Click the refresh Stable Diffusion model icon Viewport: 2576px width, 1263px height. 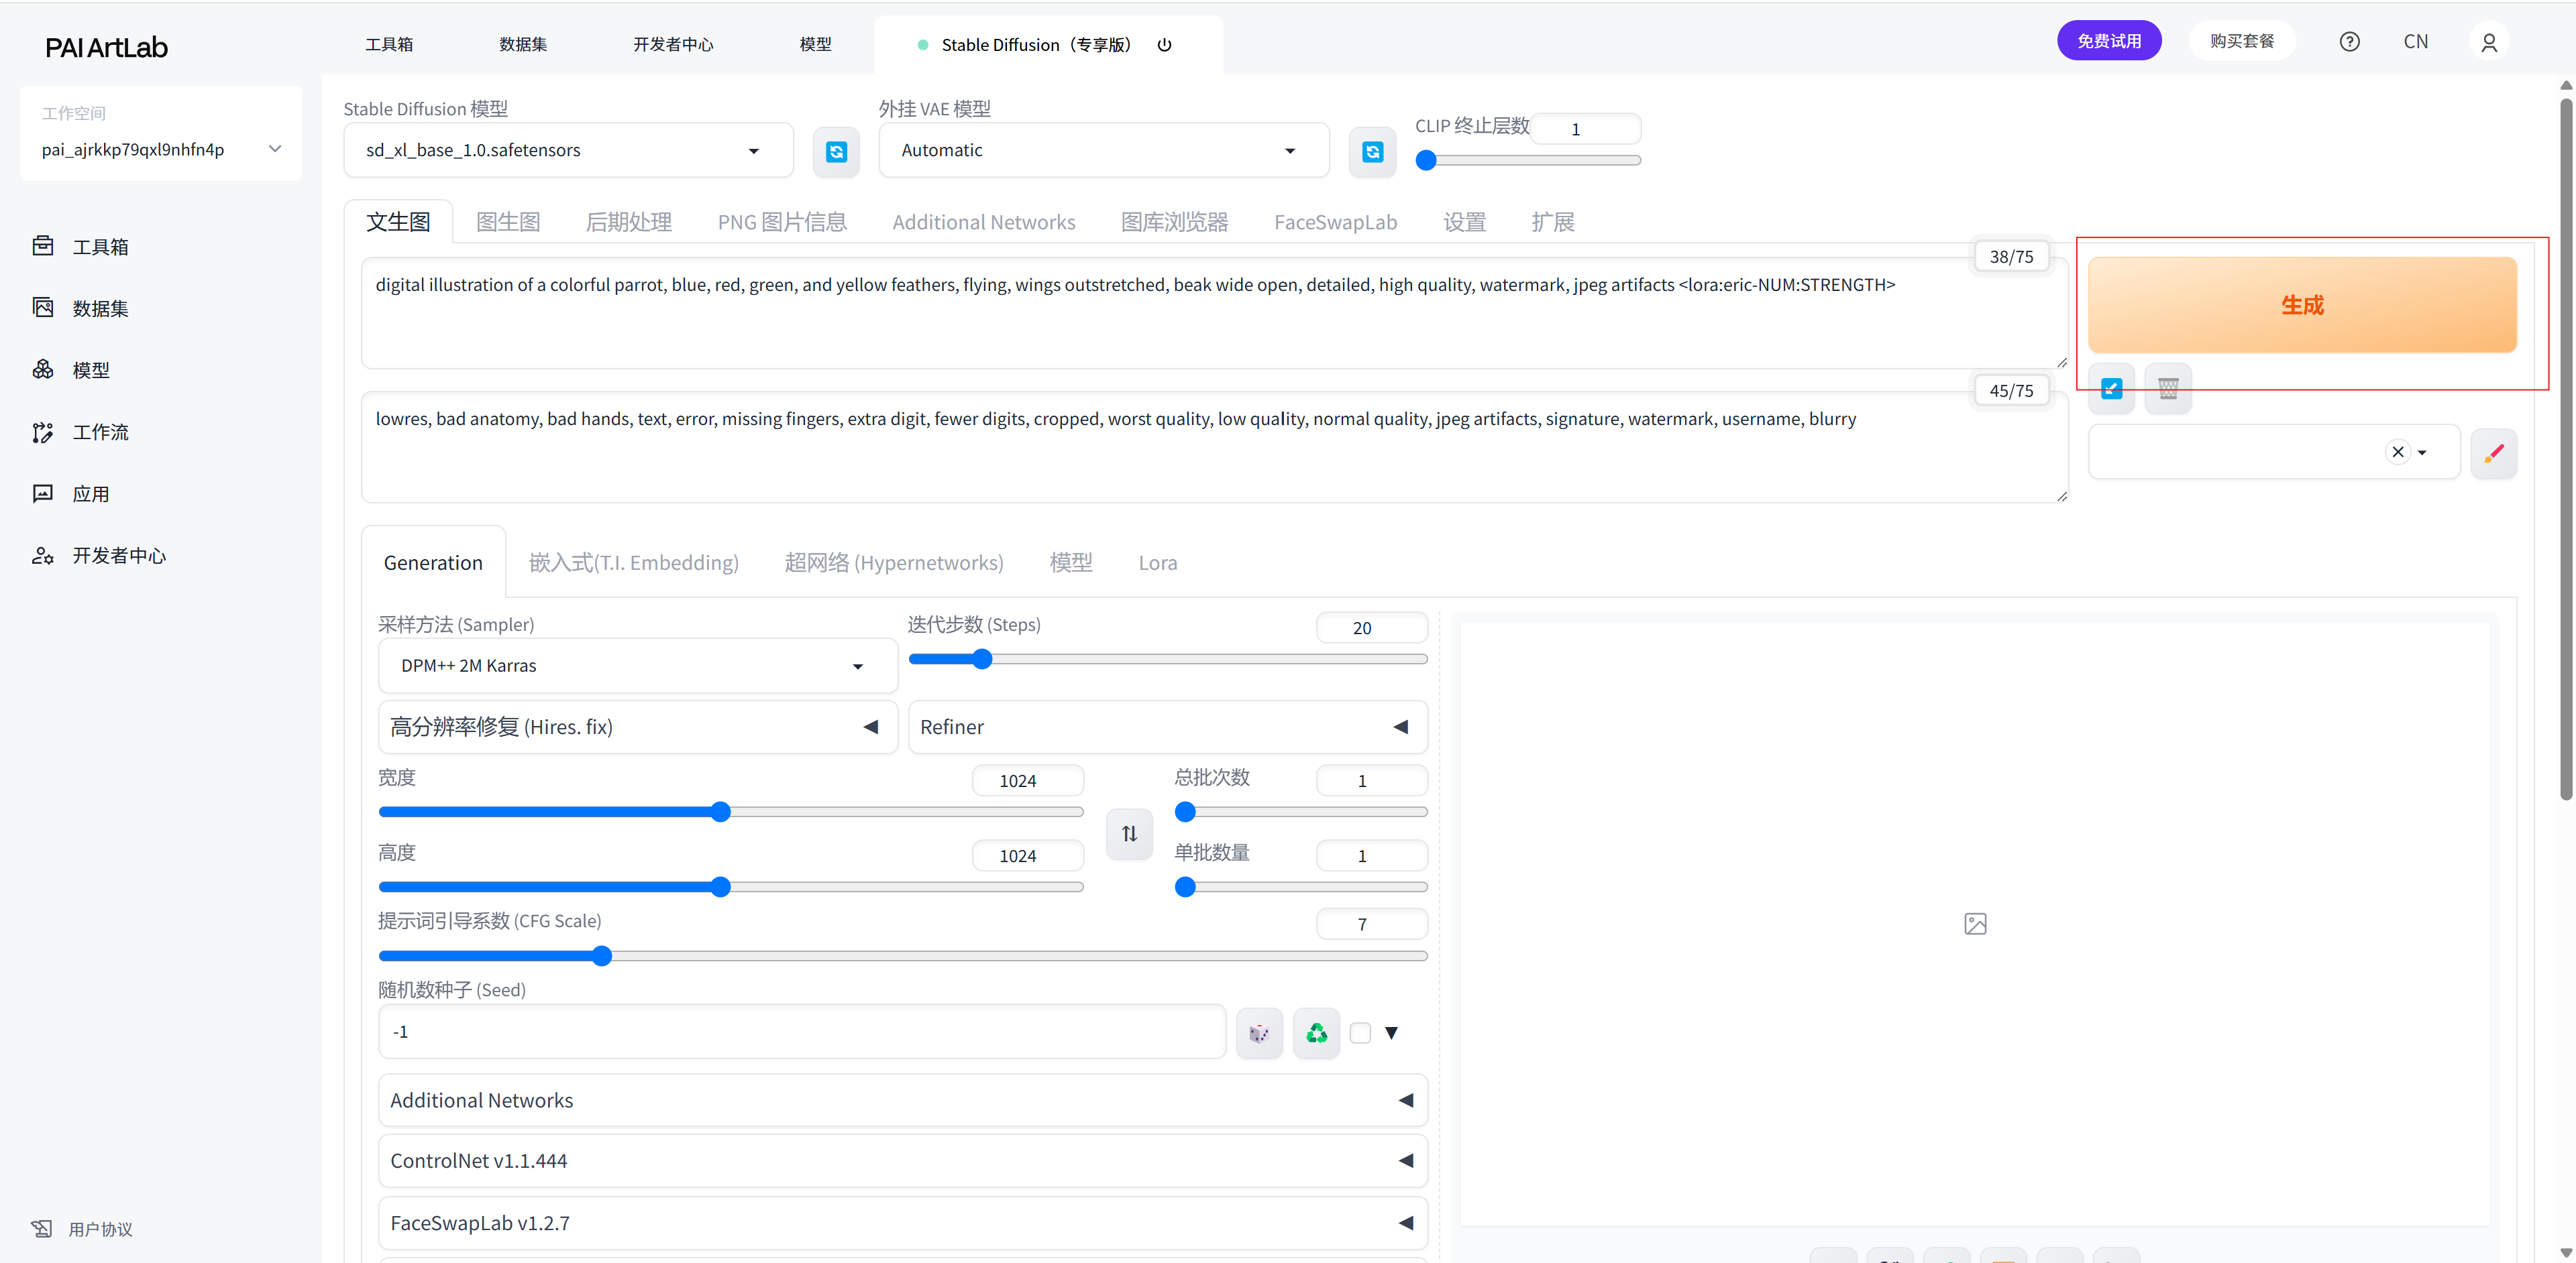tap(836, 151)
